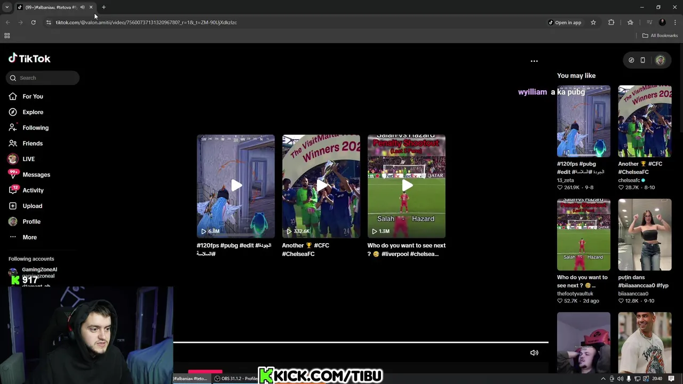Screen dimensions: 683x384
Task: Open the TikTok profile avatar menu
Action: point(660,60)
